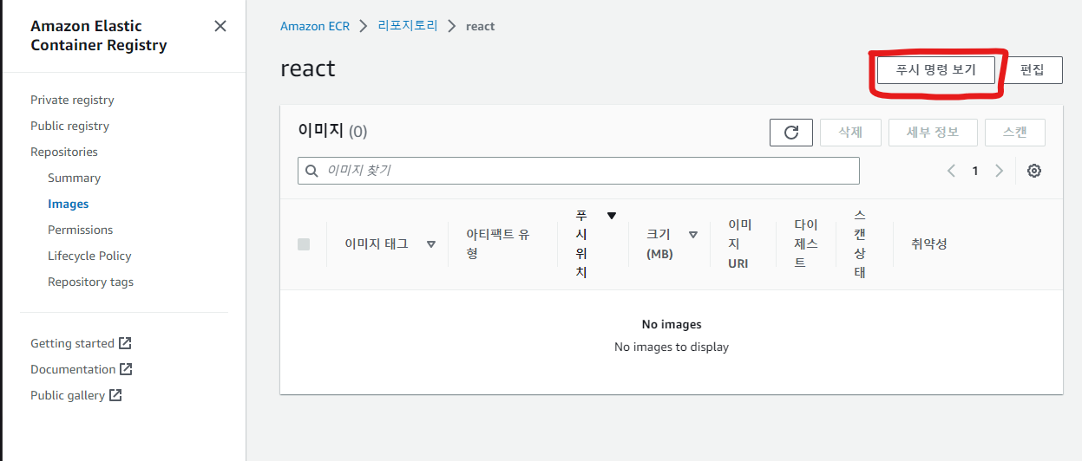Open Documentation link
The height and width of the screenshot is (461, 1082).
(x=73, y=369)
